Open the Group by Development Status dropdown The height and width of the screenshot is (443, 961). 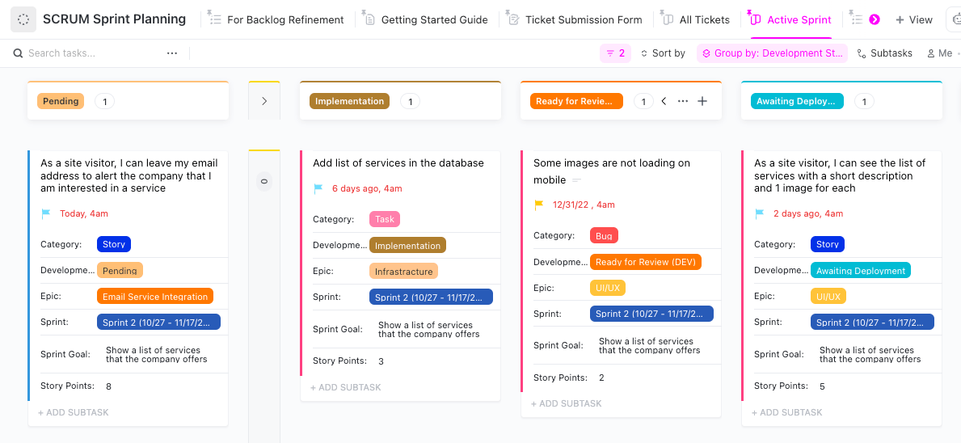[x=772, y=53]
